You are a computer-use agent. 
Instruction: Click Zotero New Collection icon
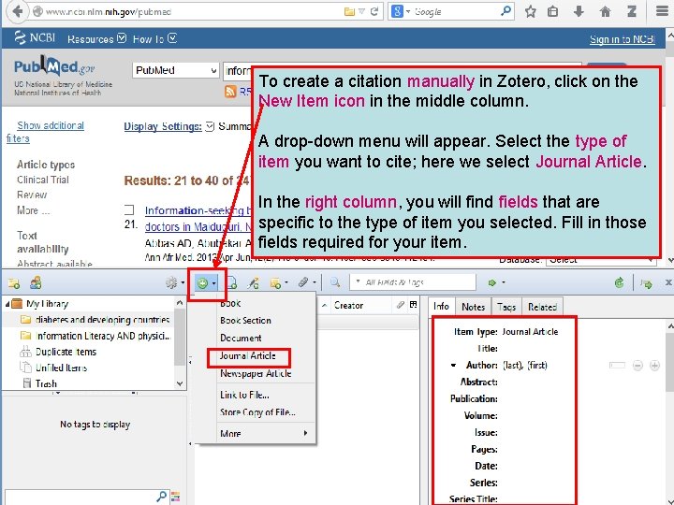coord(14,283)
